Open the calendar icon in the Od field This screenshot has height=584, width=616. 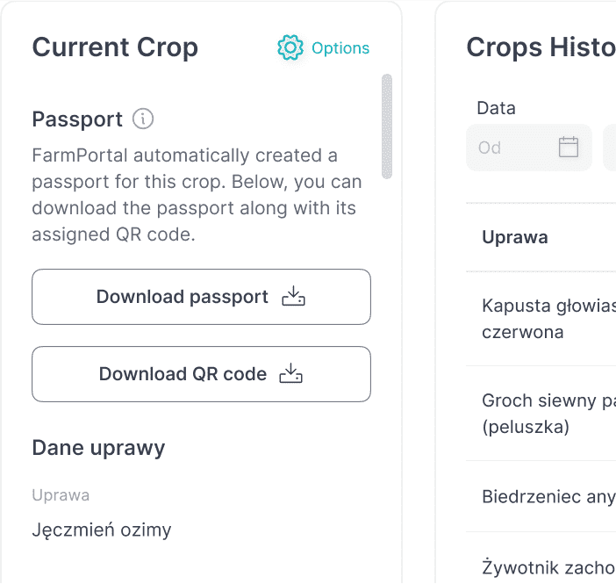(569, 147)
